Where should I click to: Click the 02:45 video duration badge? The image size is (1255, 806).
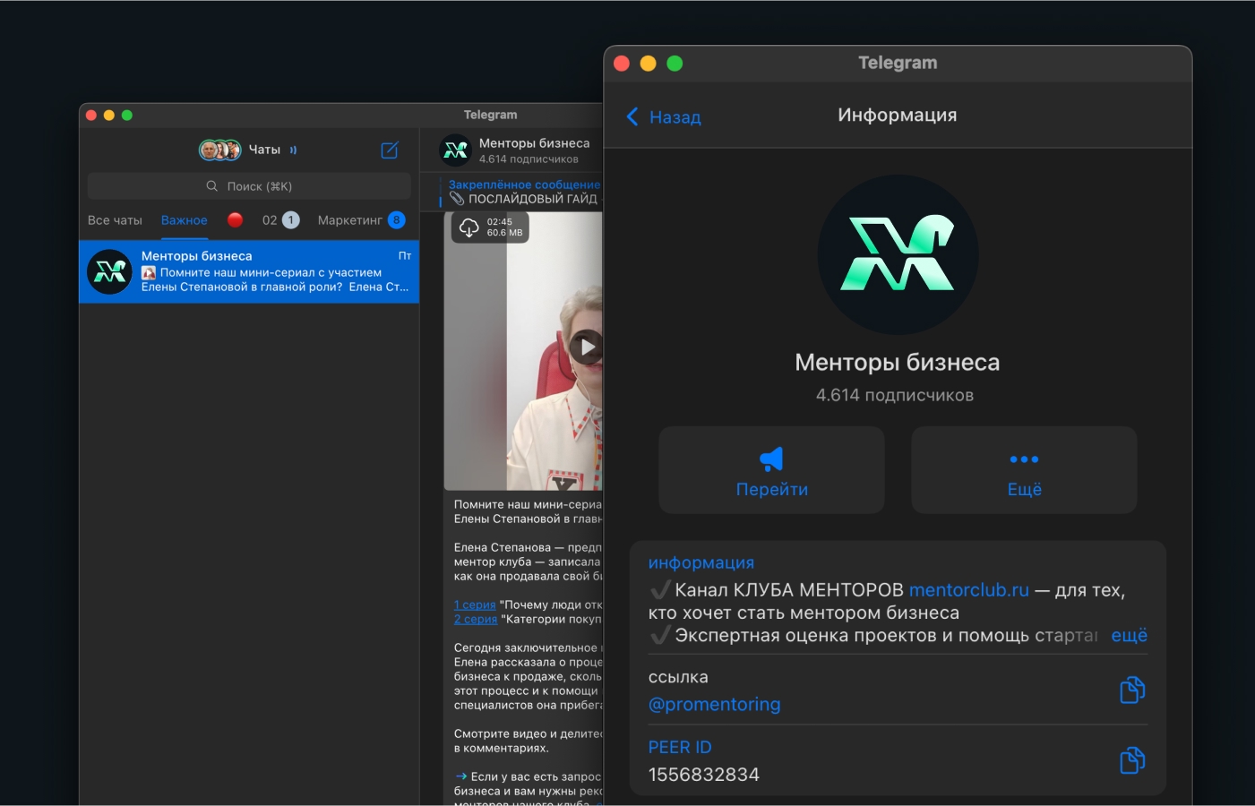tap(500, 221)
